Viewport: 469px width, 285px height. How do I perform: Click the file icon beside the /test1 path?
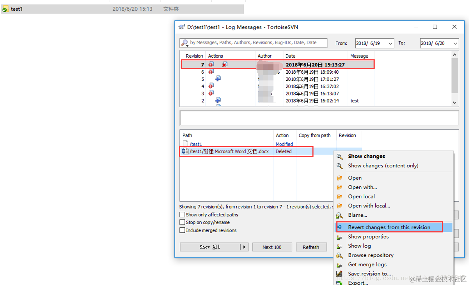(x=186, y=144)
